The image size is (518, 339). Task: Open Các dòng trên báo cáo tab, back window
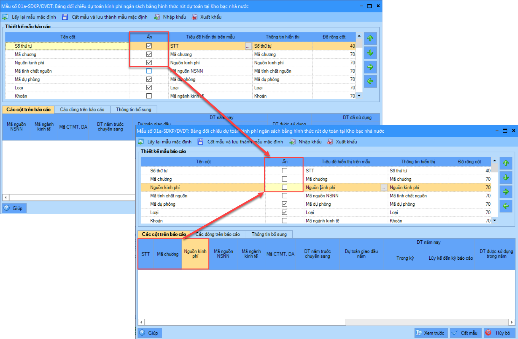[x=82, y=110]
